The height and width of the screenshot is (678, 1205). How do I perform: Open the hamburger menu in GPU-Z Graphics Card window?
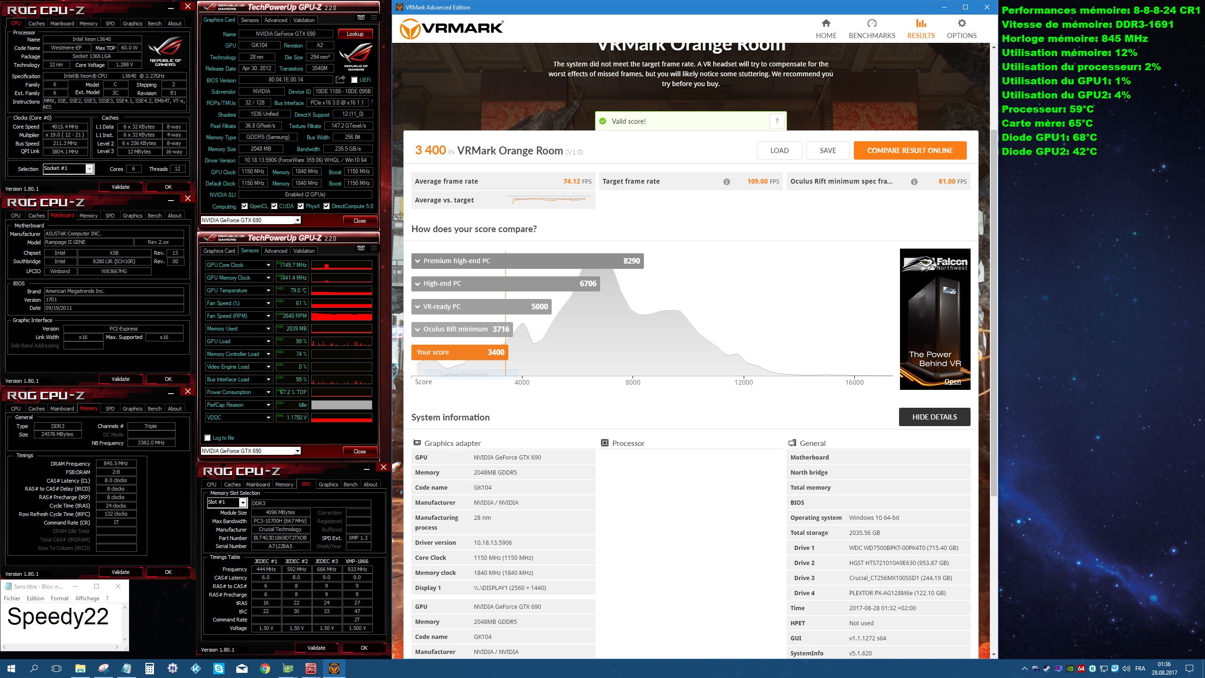(x=374, y=17)
